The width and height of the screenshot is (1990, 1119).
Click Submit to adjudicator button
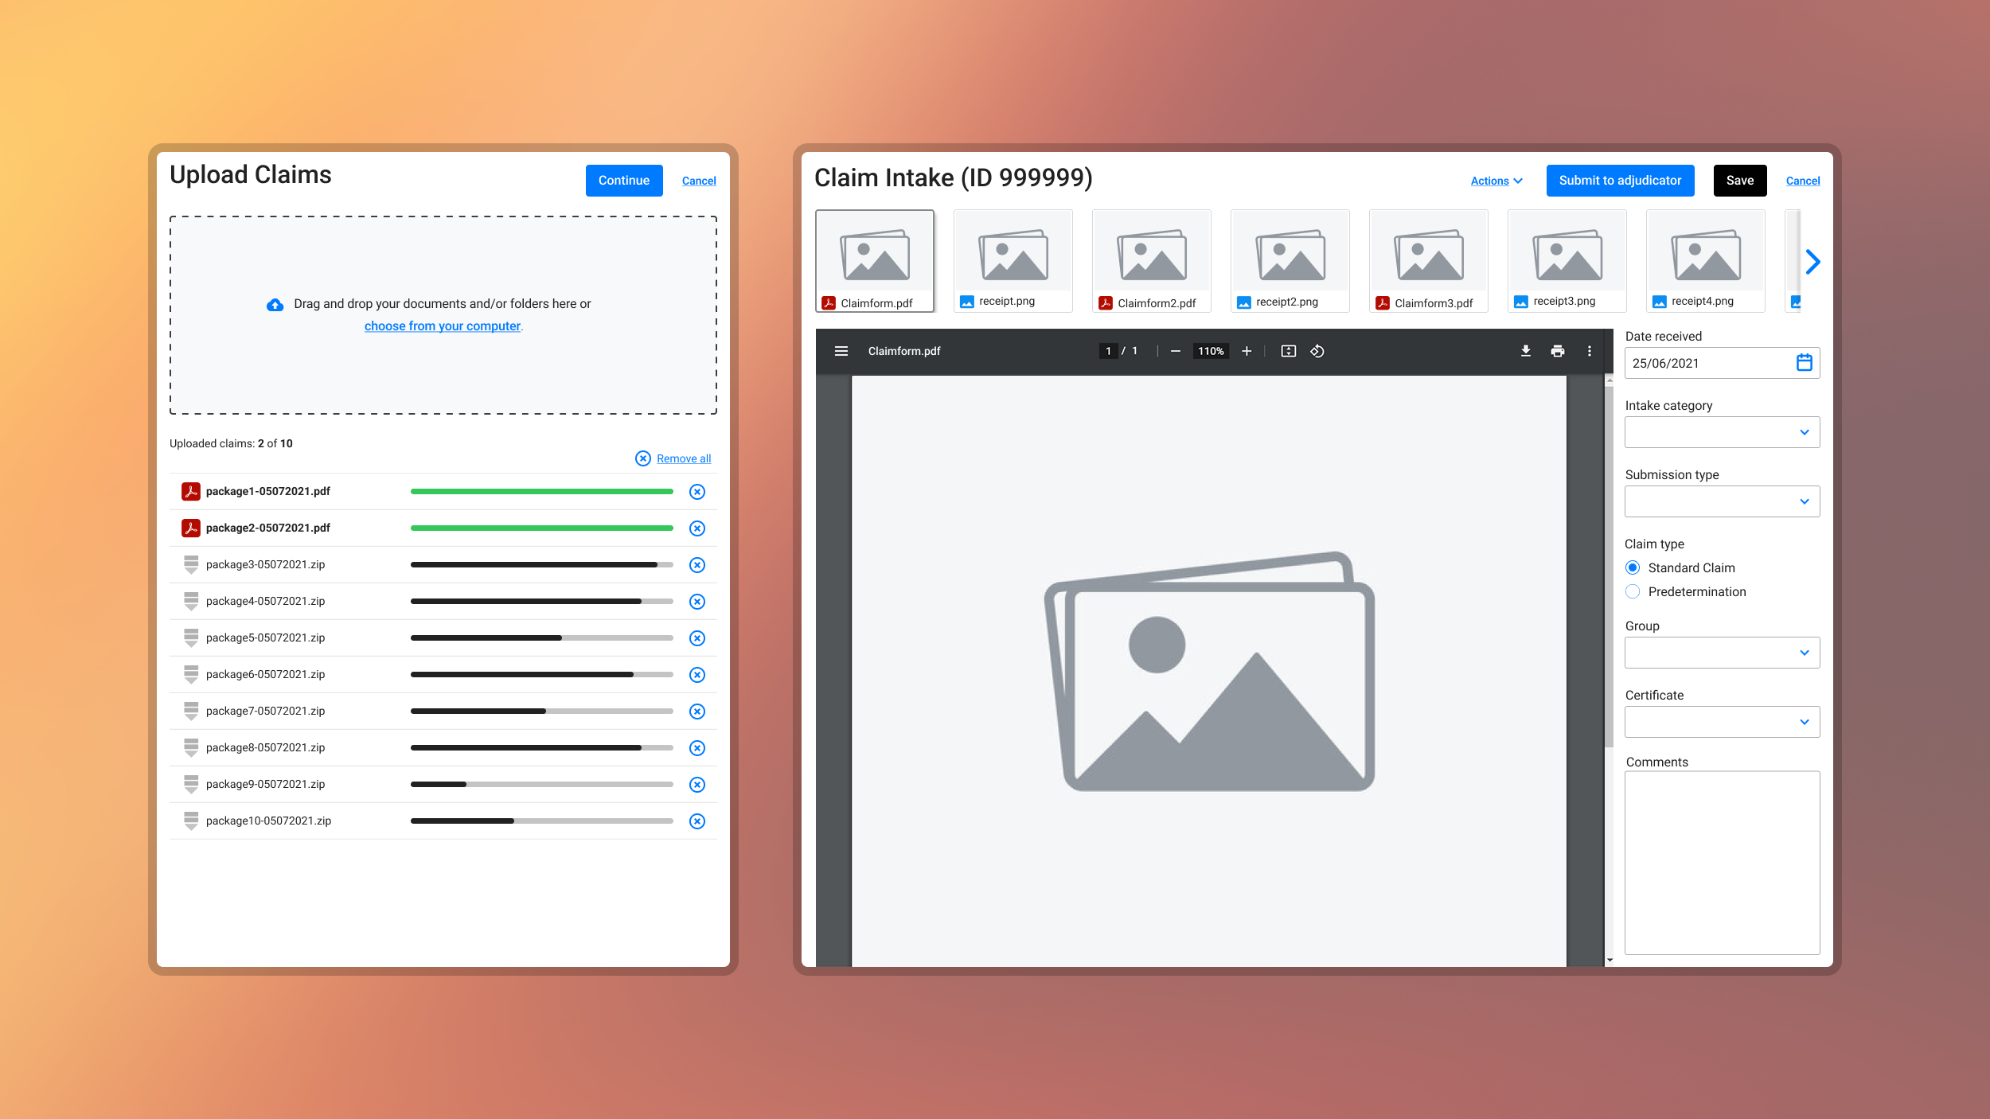(x=1619, y=181)
